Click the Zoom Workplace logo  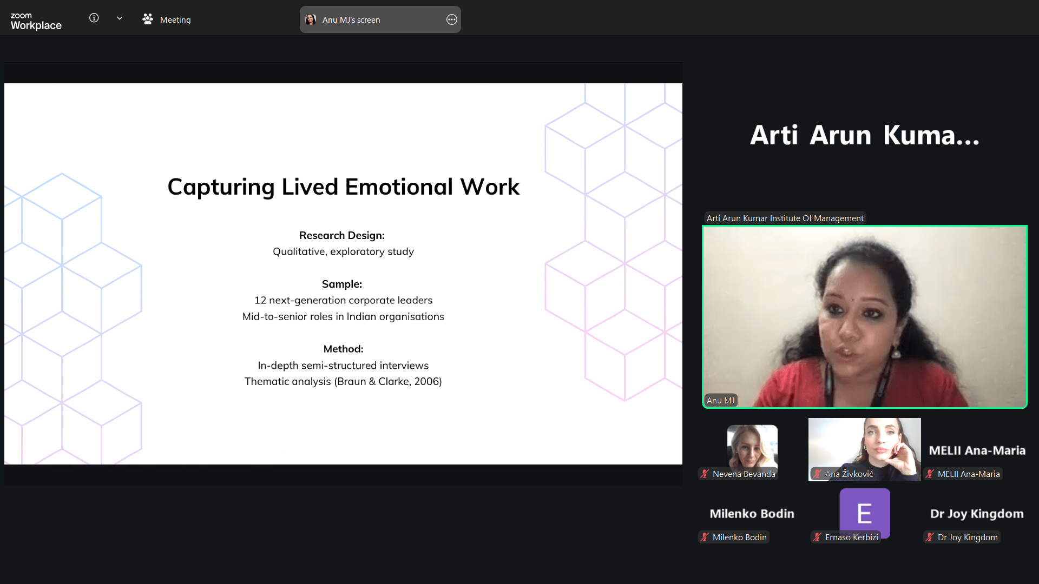[36, 21]
